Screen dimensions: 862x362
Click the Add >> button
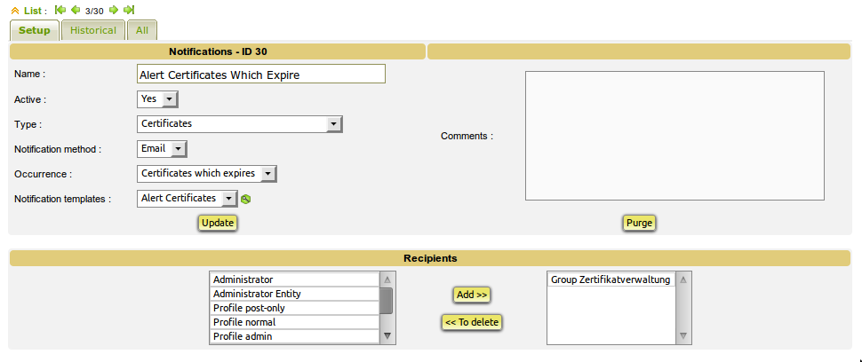click(472, 294)
